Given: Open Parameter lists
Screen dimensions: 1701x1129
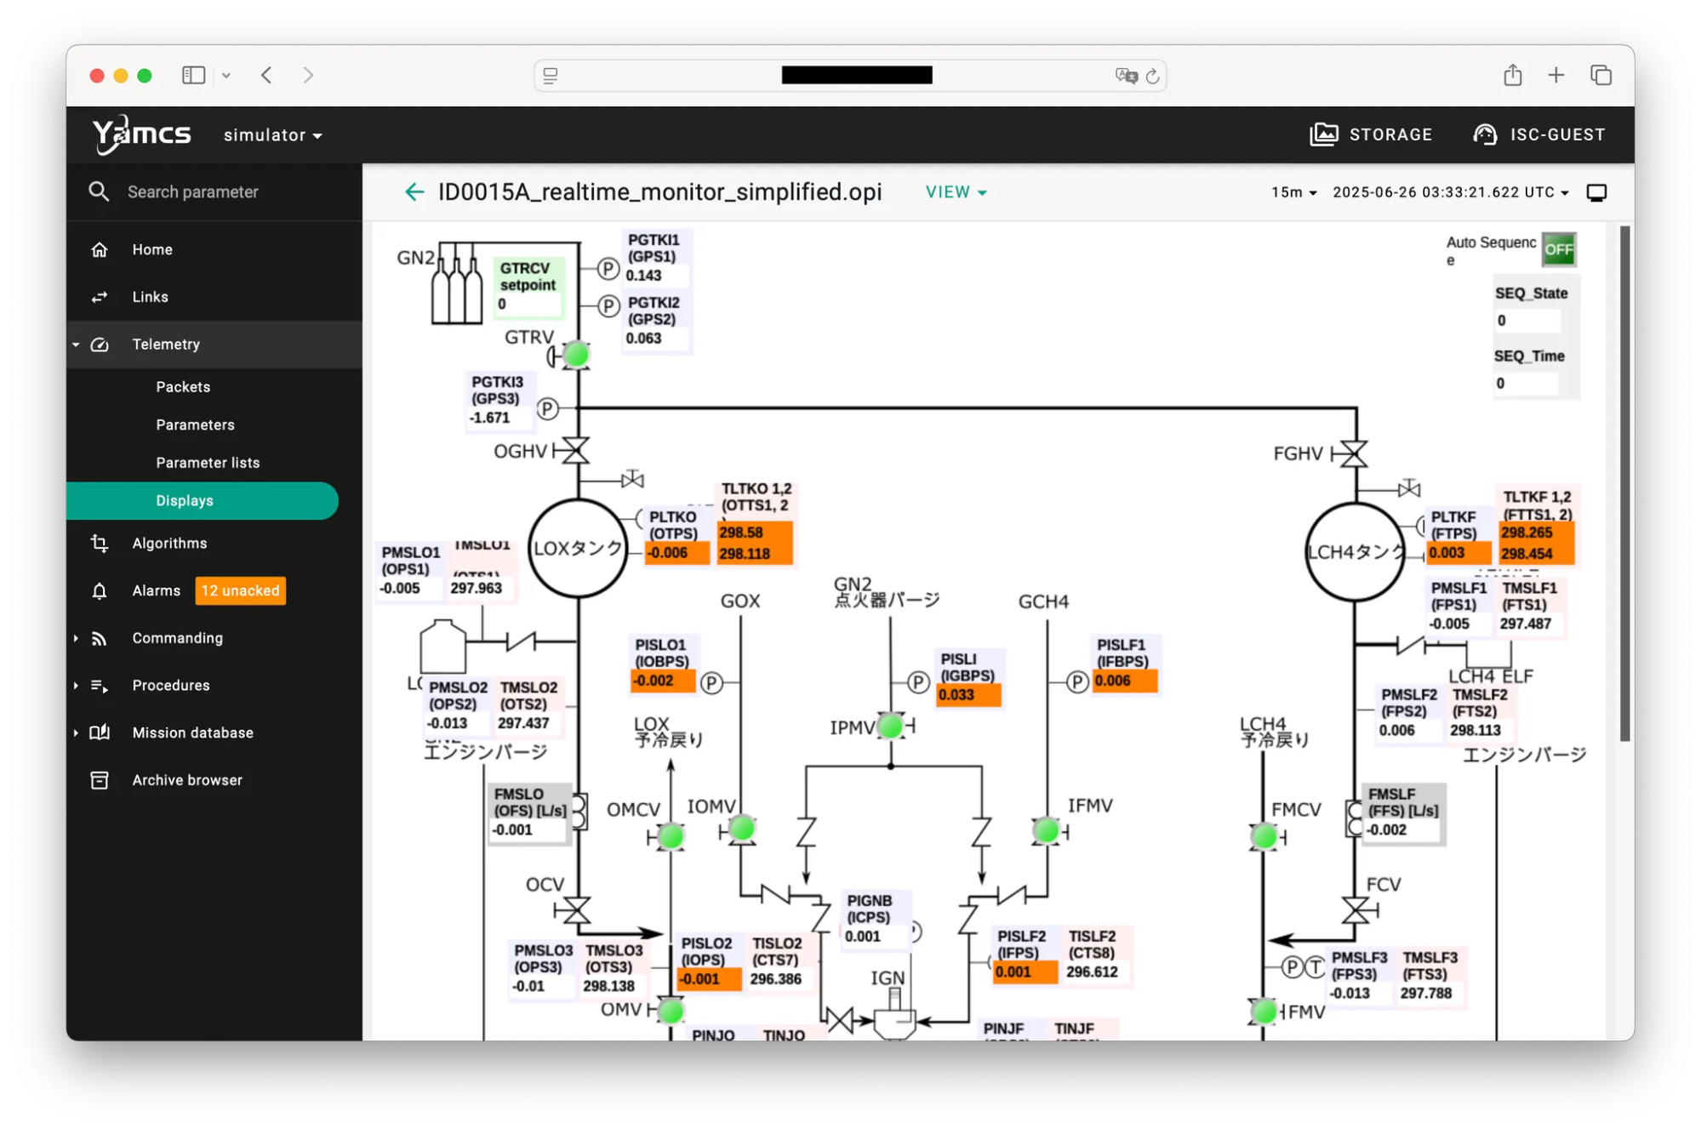Looking at the screenshot, I should click(x=208, y=463).
